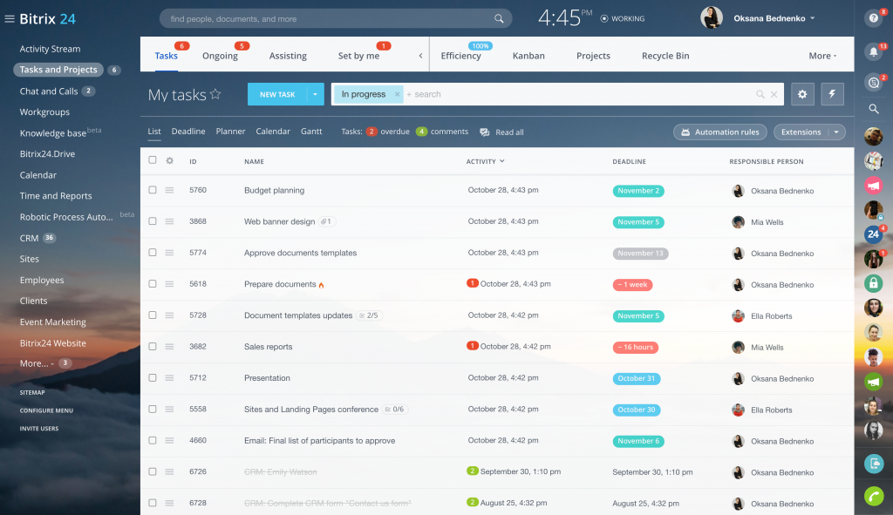
Task: Open CRM in the left menu
Action: 29,238
